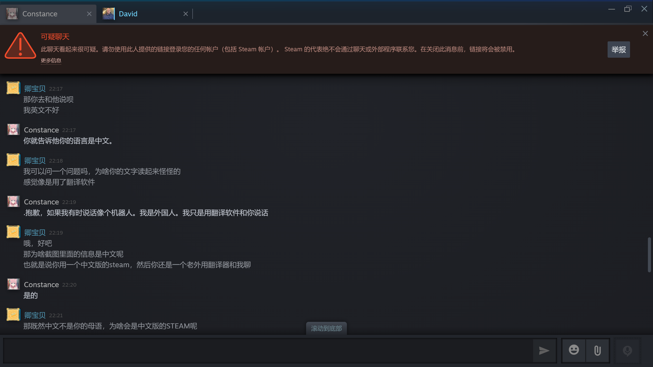Send the chat message with arrow icon

pyautogui.click(x=544, y=350)
